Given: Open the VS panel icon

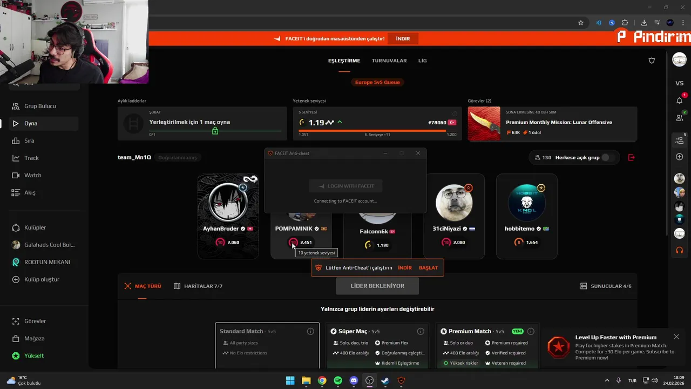Looking at the screenshot, I should click(x=679, y=83).
